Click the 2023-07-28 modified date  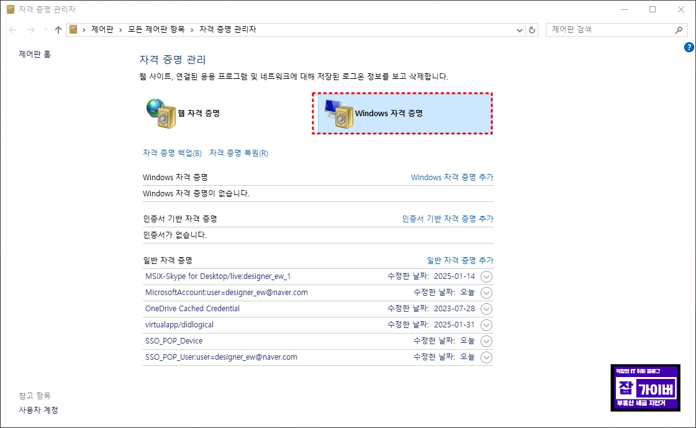pos(454,309)
